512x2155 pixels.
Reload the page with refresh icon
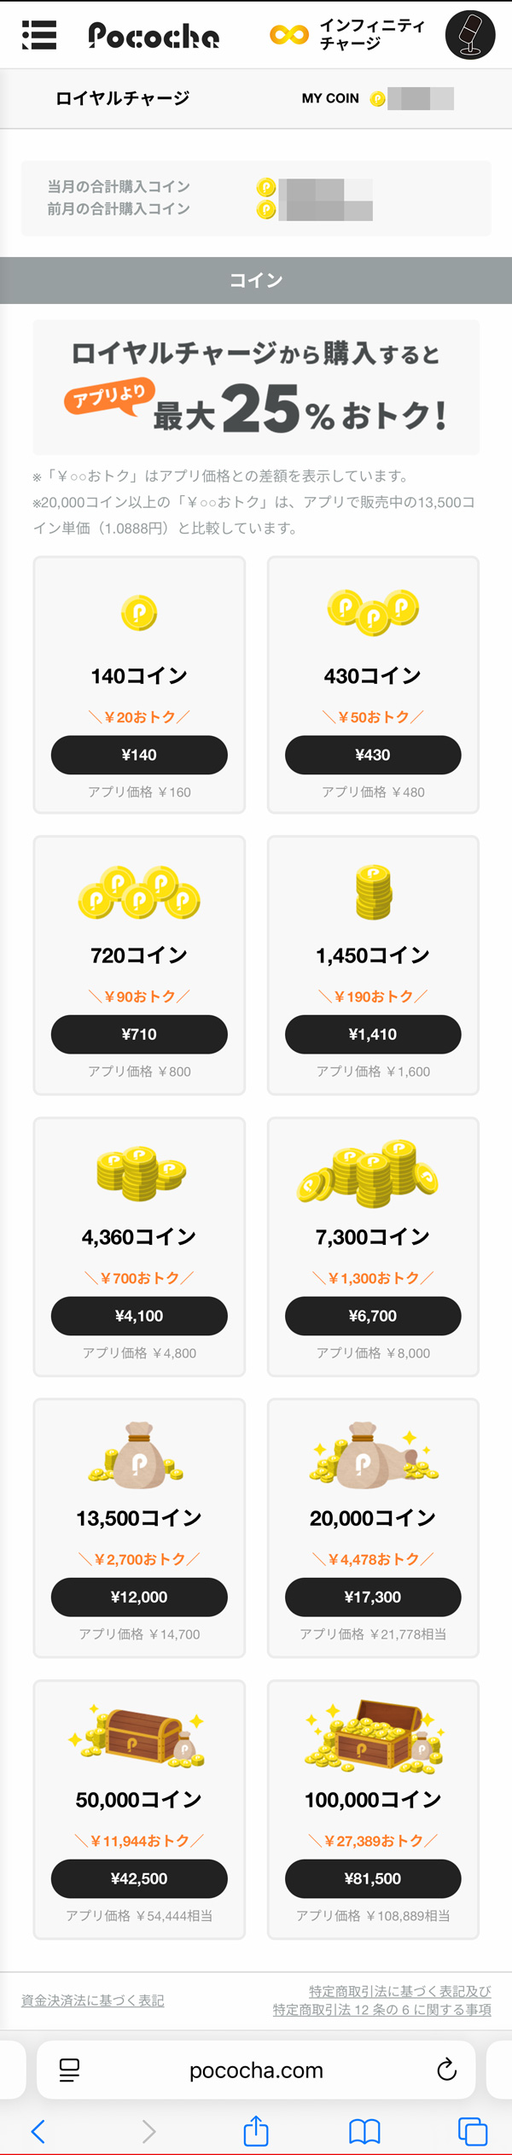[x=446, y=2070]
